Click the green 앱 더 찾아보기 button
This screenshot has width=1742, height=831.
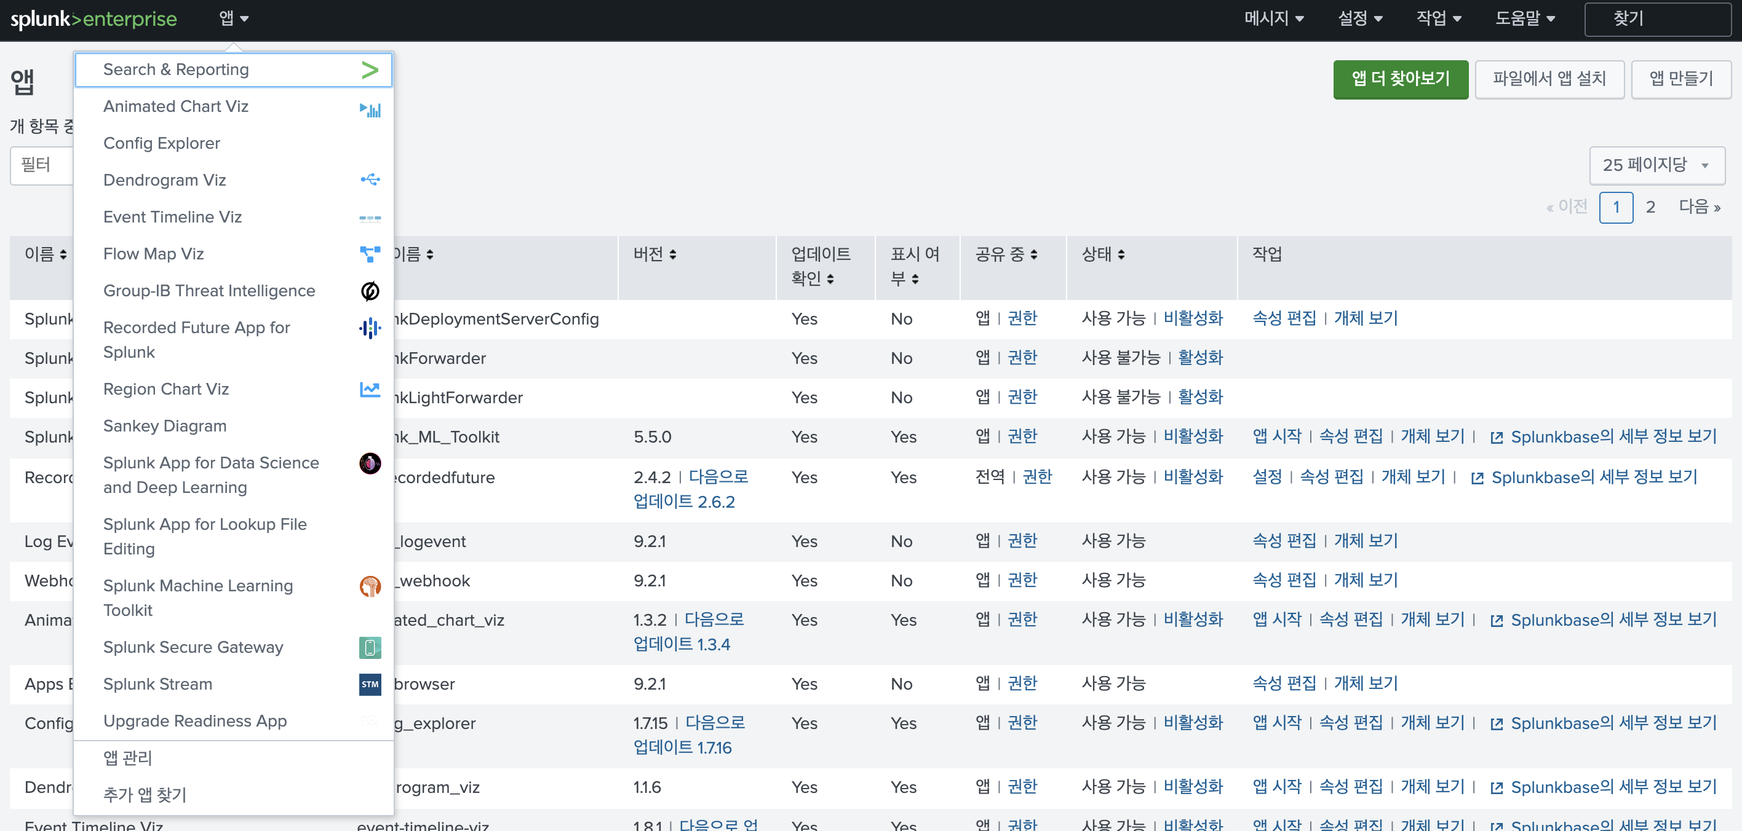(1401, 79)
